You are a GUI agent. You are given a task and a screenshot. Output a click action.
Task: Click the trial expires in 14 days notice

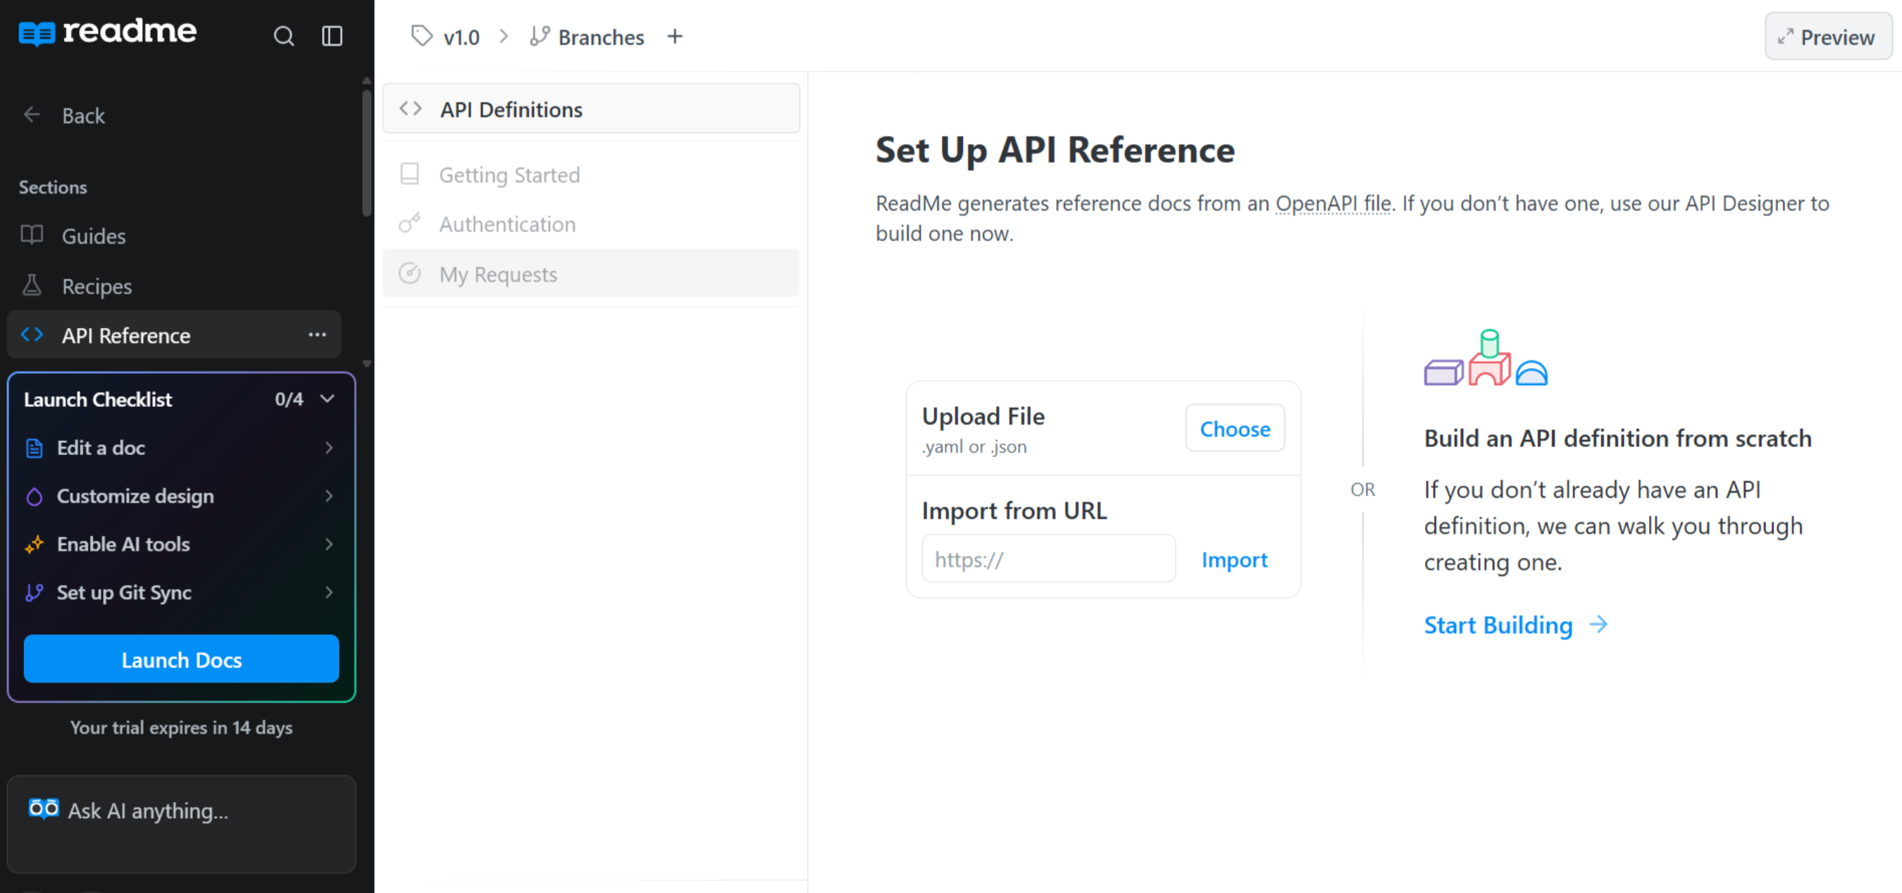pos(182,727)
